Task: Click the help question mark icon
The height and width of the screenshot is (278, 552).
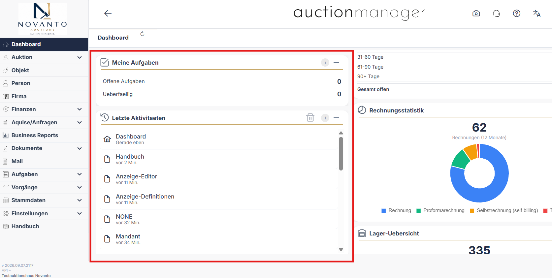Action: click(x=517, y=14)
